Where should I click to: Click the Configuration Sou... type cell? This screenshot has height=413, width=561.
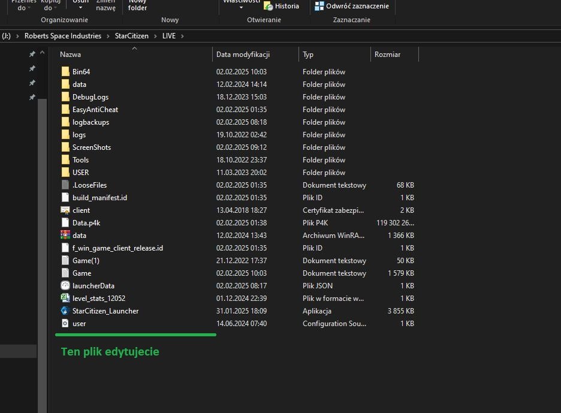pos(334,324)
